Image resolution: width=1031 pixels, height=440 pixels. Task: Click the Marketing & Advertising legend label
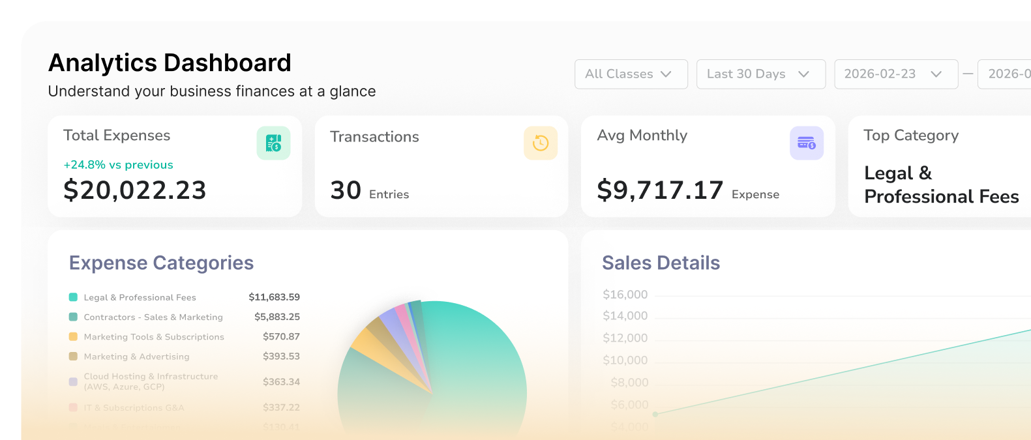[136, 357]
